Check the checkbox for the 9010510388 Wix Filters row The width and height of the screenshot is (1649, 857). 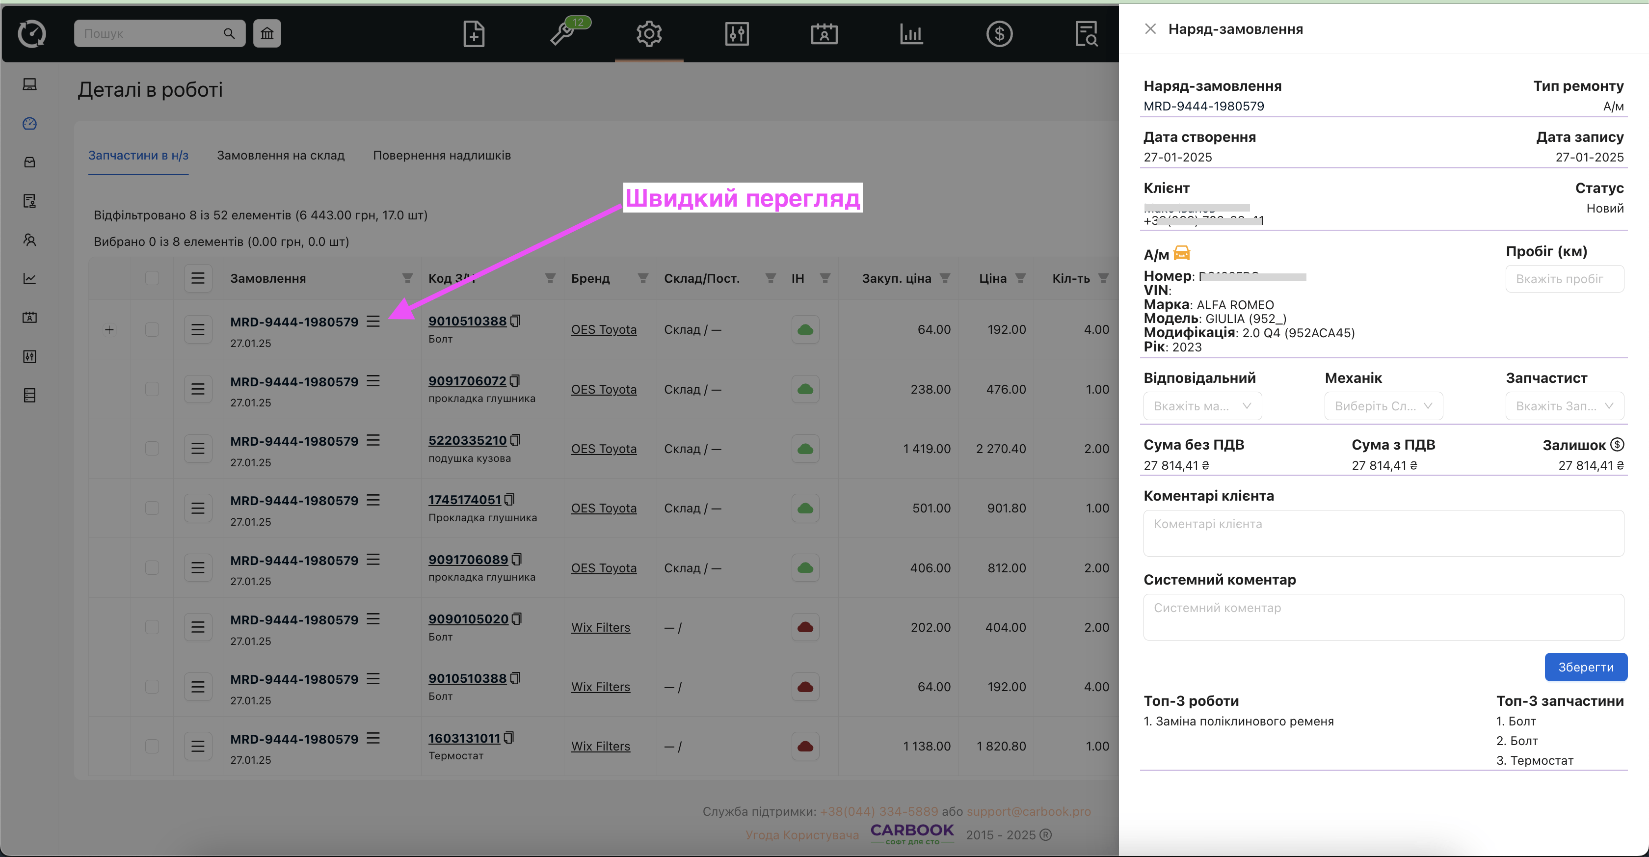152,687
